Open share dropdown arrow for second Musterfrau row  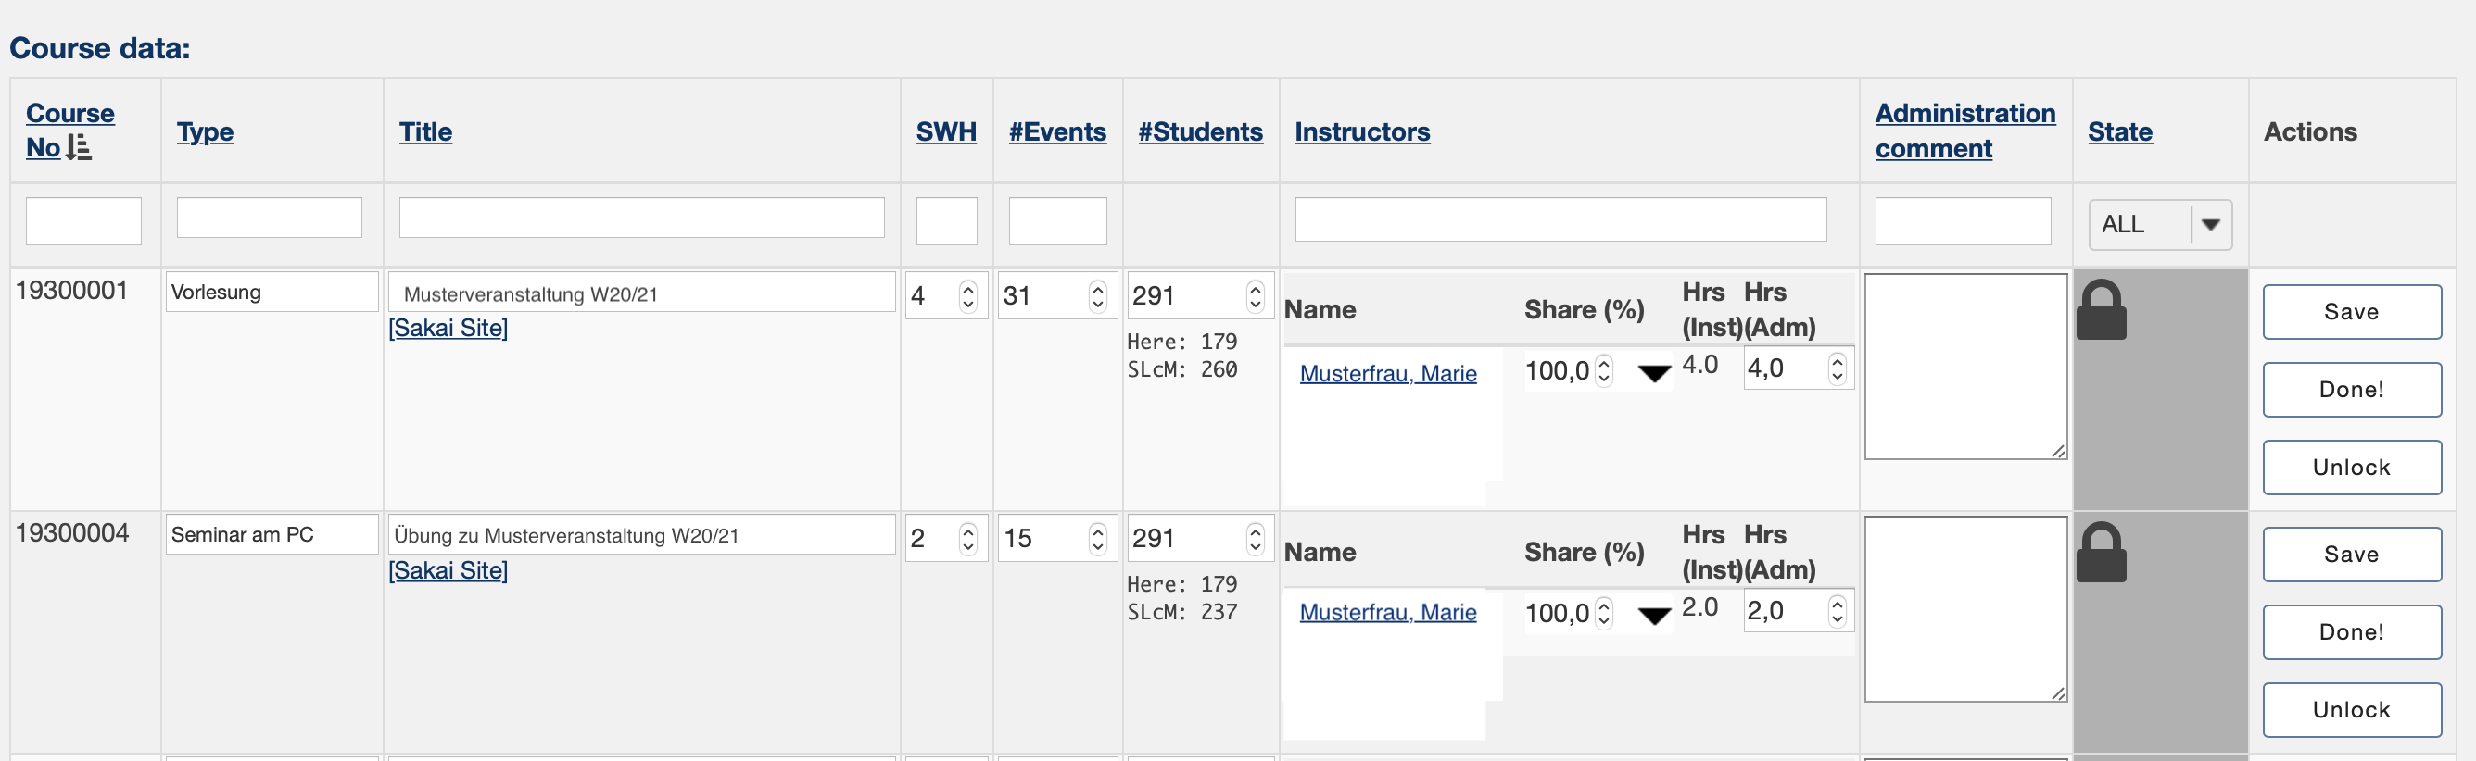pyautogui.click(x=1653, y=616)
